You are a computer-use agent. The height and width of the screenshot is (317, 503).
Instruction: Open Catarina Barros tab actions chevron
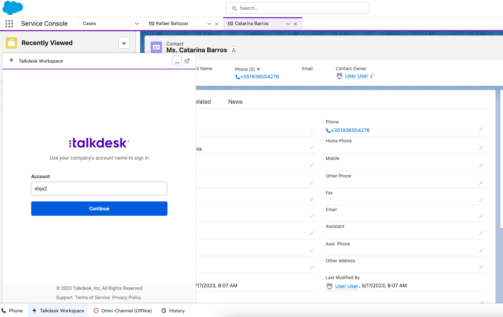coord(288,24)
